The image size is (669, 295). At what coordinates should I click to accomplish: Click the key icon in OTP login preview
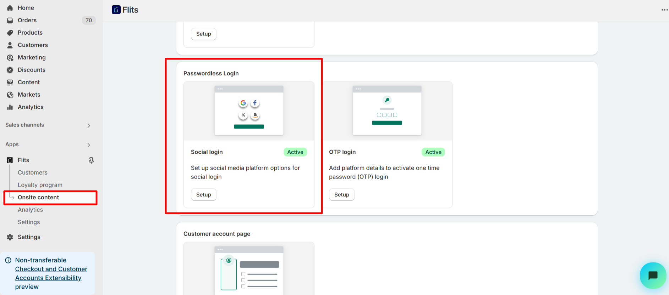coord(387,100)
